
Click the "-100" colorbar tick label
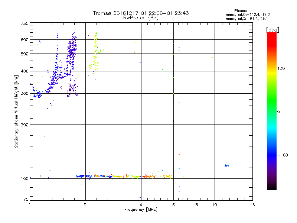tap(283, 155)
